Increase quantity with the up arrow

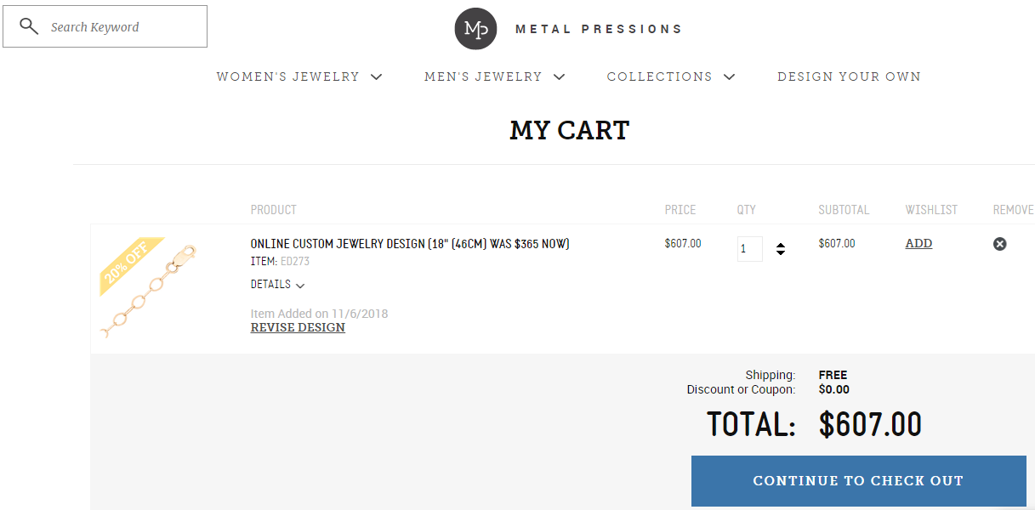[781, 246]
